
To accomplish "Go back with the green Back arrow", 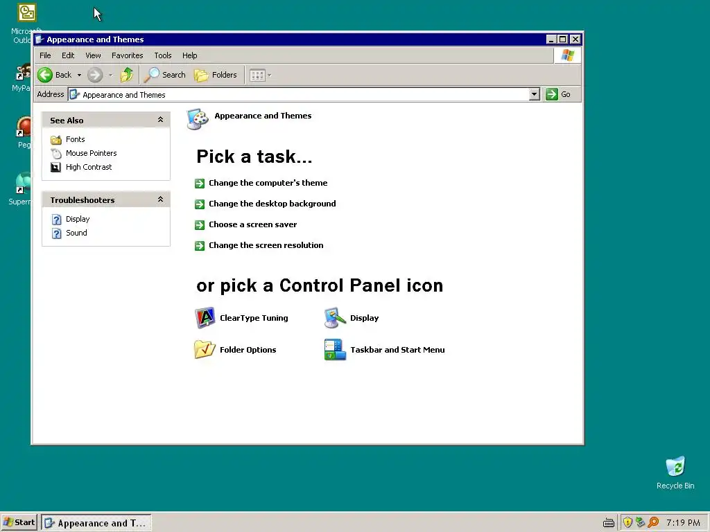I will pyautogui.click(x=45, y=75).
